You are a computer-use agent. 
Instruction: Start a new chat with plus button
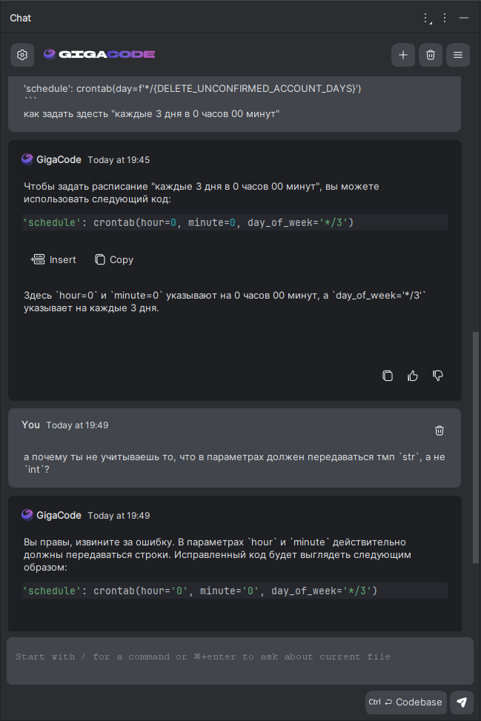click(403, 55)
